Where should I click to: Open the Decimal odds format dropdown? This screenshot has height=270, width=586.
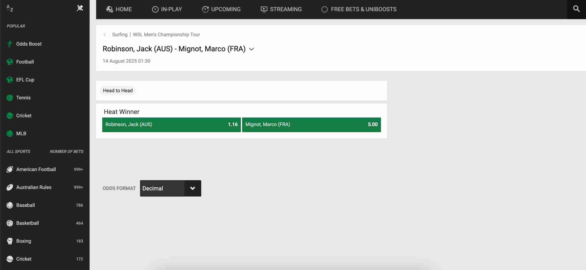point(171,188)
